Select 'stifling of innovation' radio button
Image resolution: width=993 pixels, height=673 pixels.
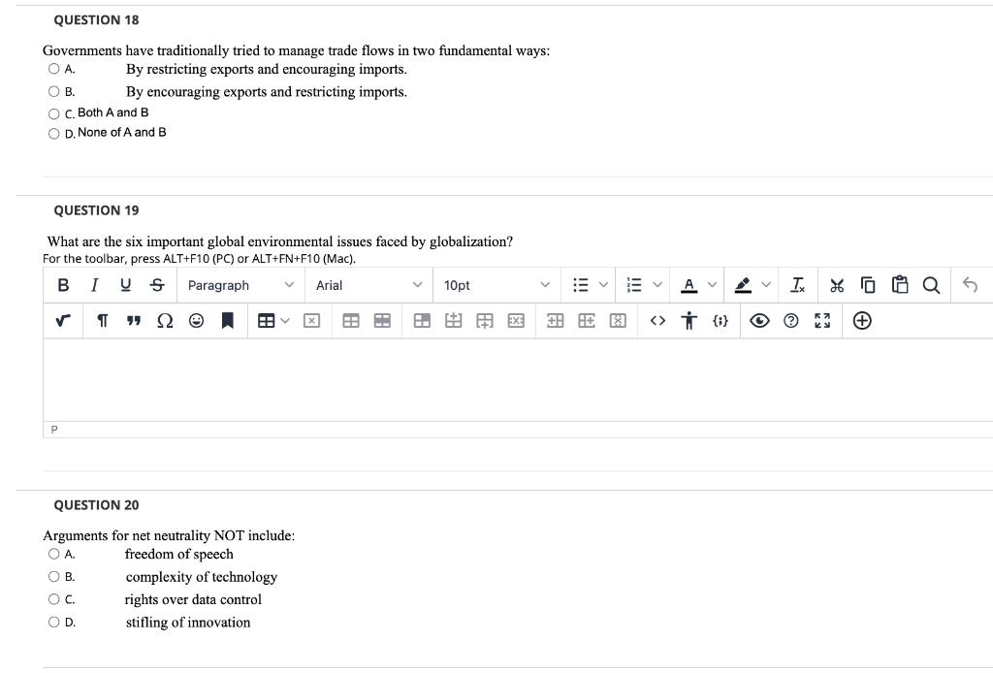[x=54, y=623]
